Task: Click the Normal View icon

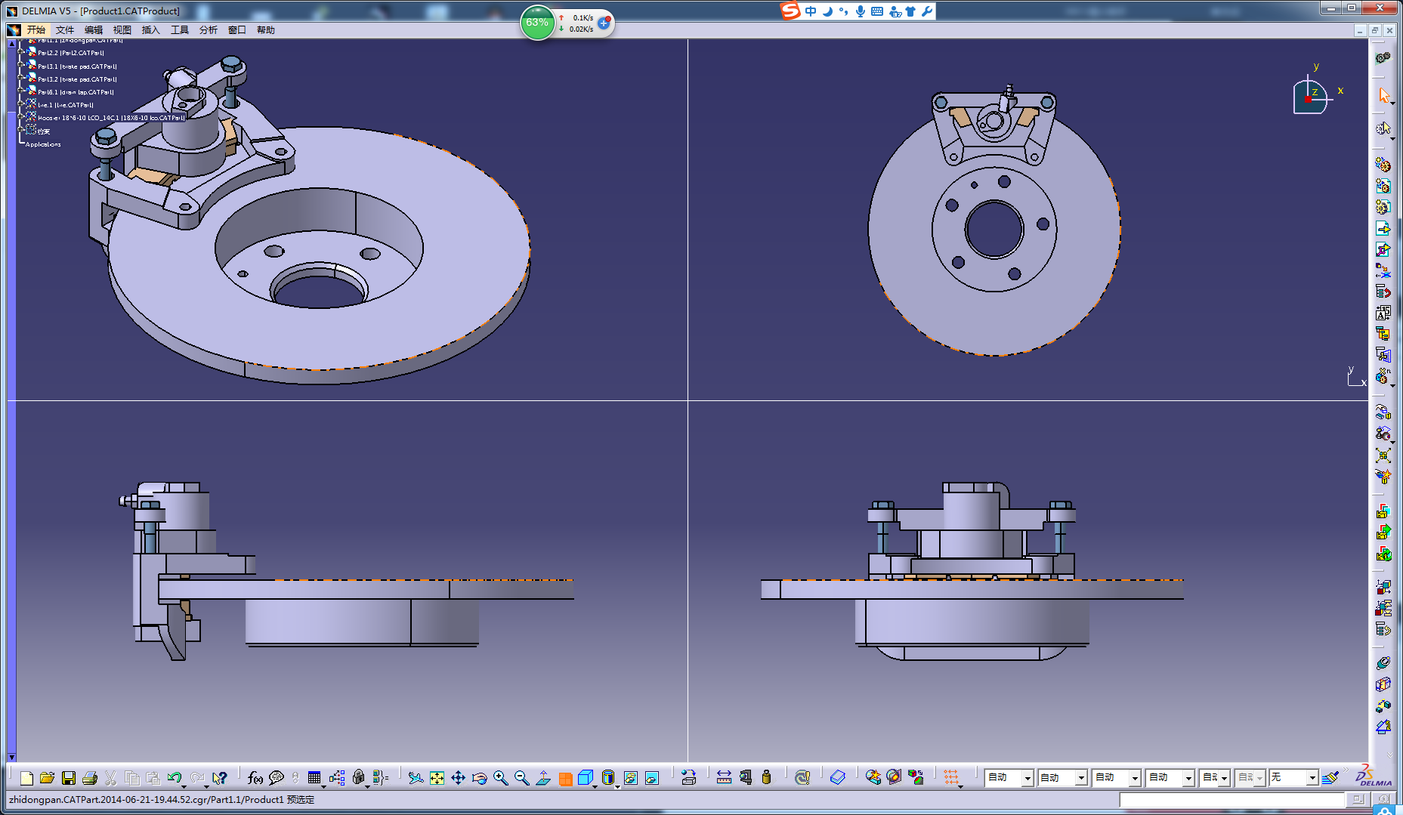Action: [543, 778]
